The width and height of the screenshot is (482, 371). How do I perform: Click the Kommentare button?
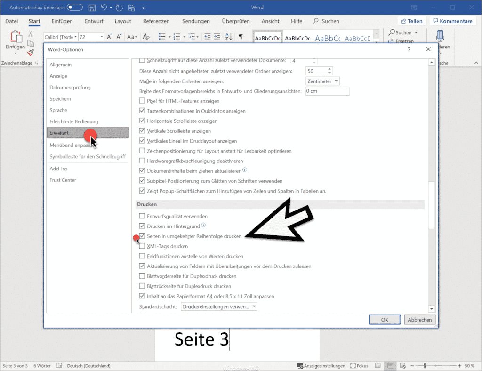453,21
